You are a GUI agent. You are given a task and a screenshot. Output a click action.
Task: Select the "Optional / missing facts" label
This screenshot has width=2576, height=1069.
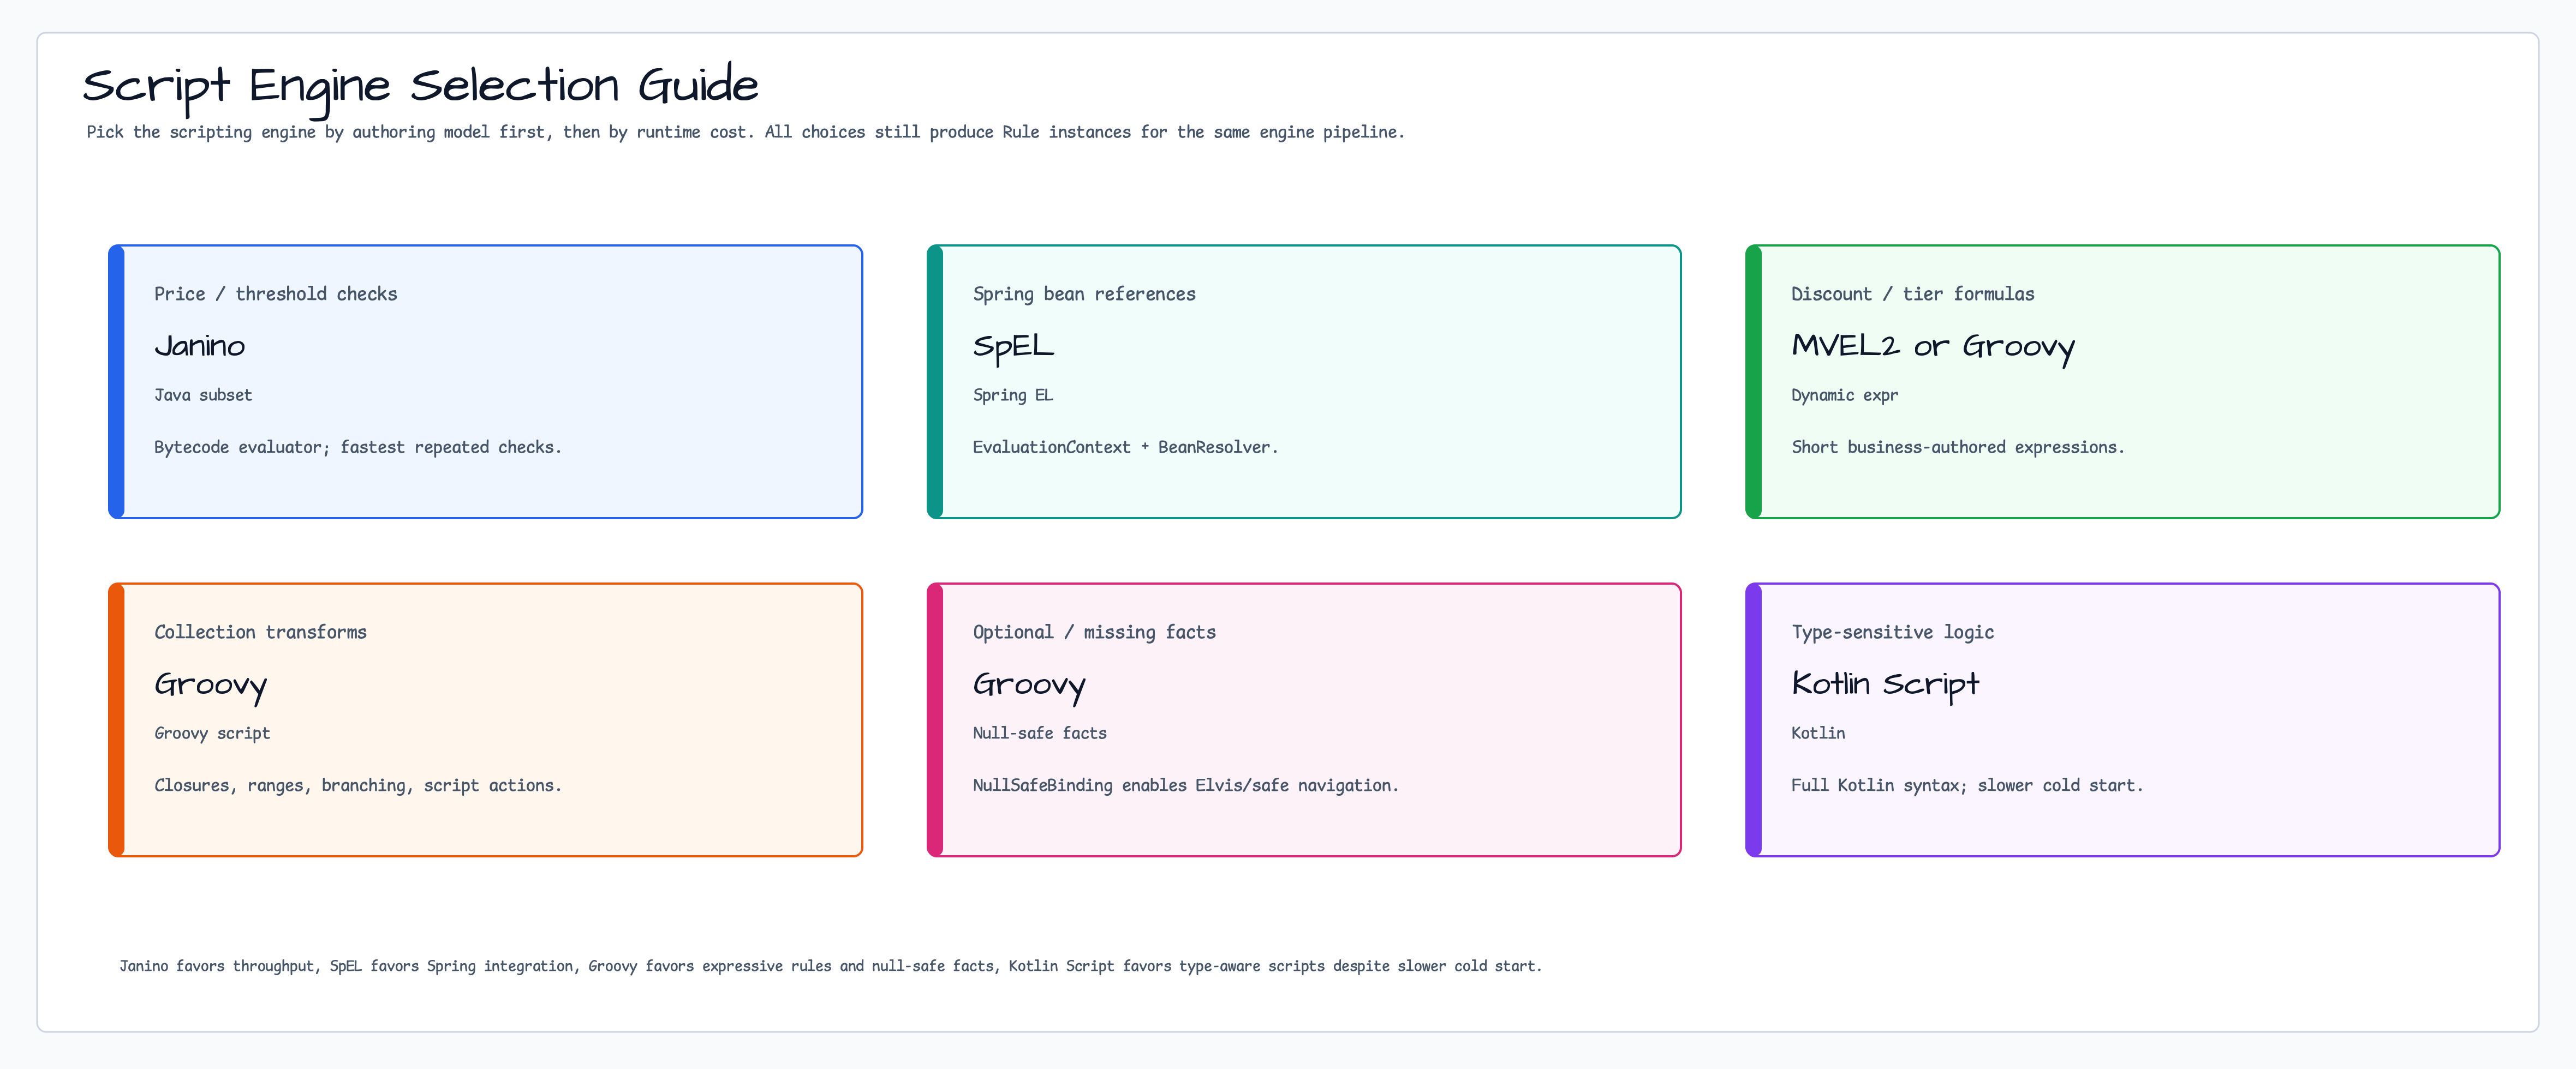[x=1094, y=633]
